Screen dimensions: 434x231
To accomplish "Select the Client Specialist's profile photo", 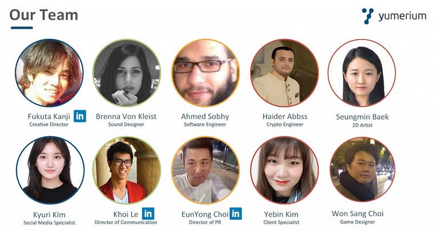I will [284, 170].
